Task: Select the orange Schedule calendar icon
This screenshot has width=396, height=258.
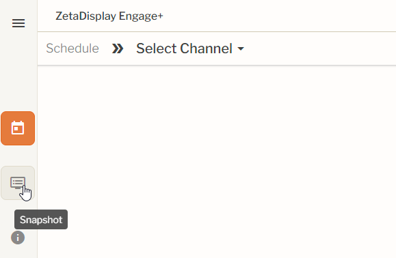Action: click(18, 128)
